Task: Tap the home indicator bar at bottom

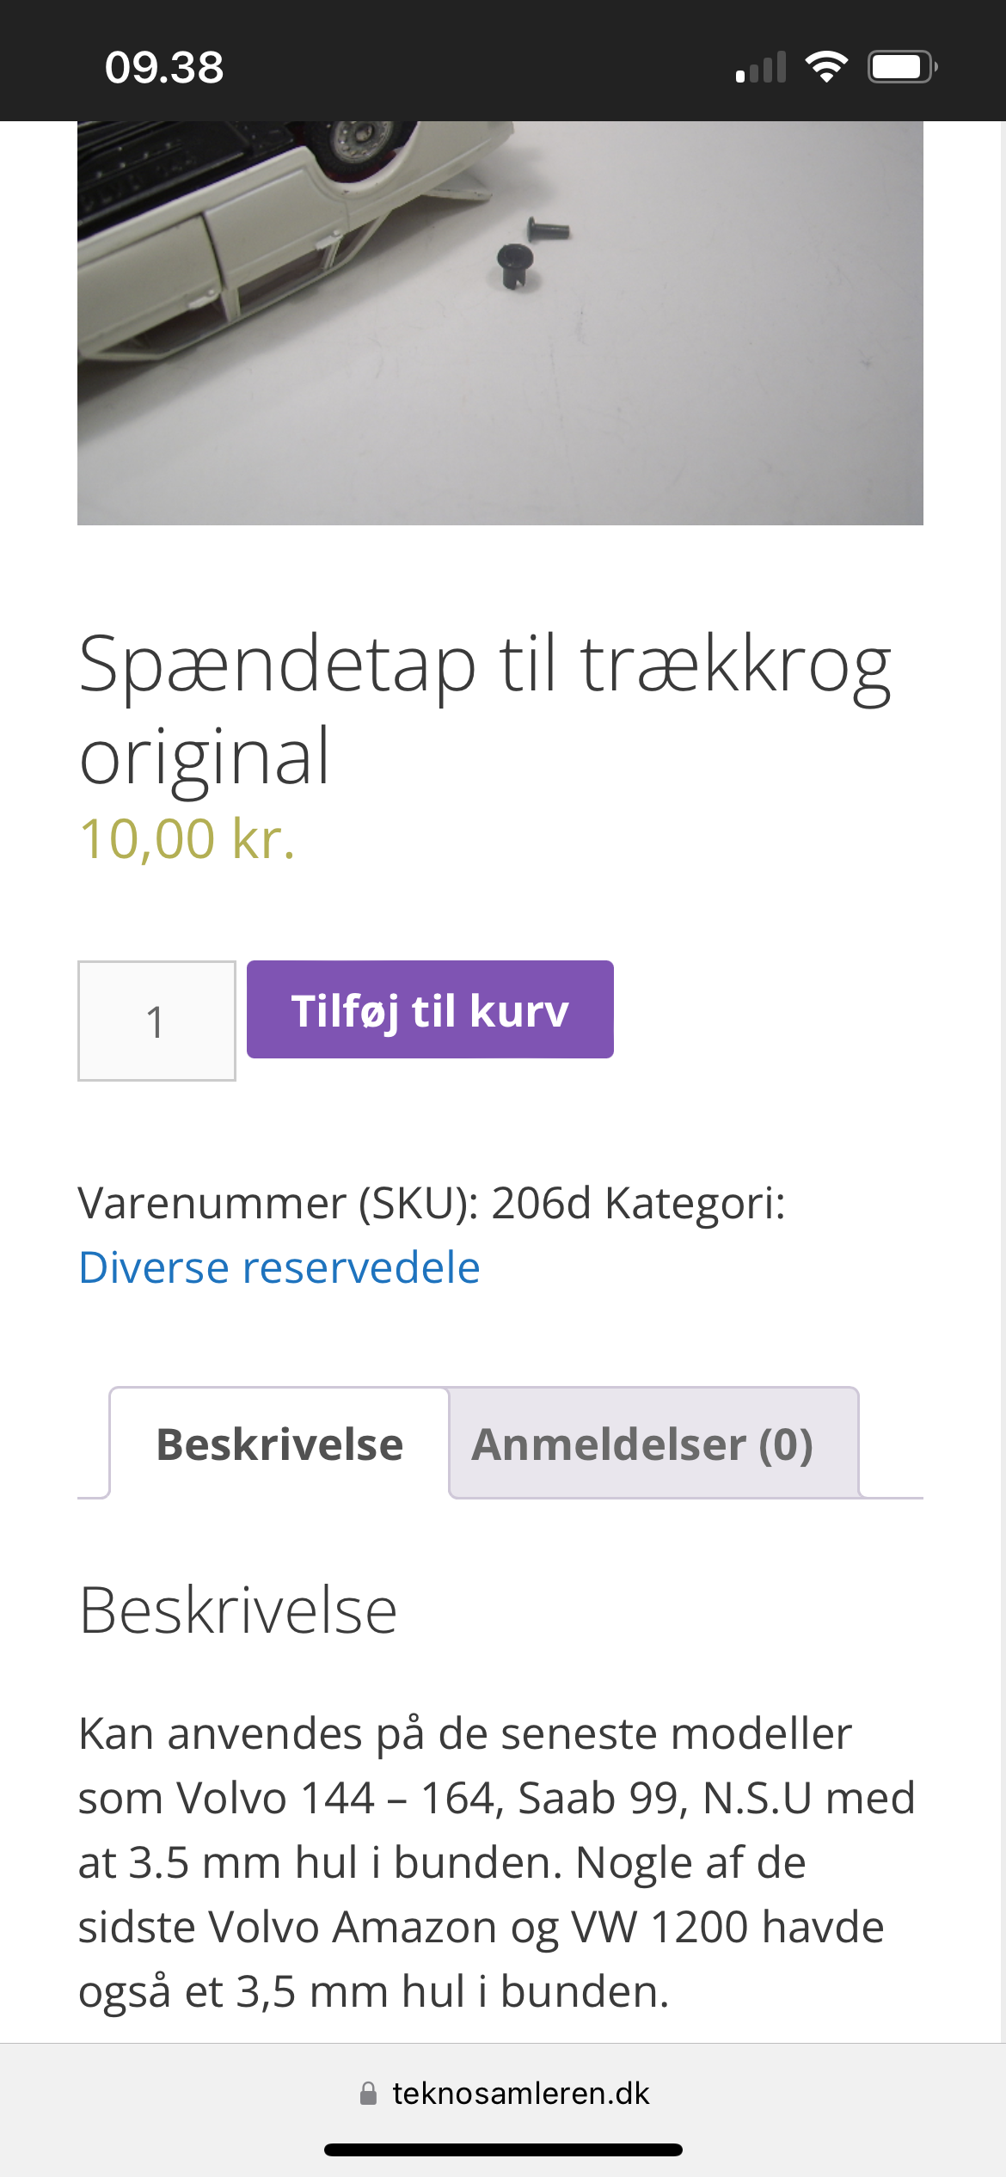Action: tap(503, 2149)
